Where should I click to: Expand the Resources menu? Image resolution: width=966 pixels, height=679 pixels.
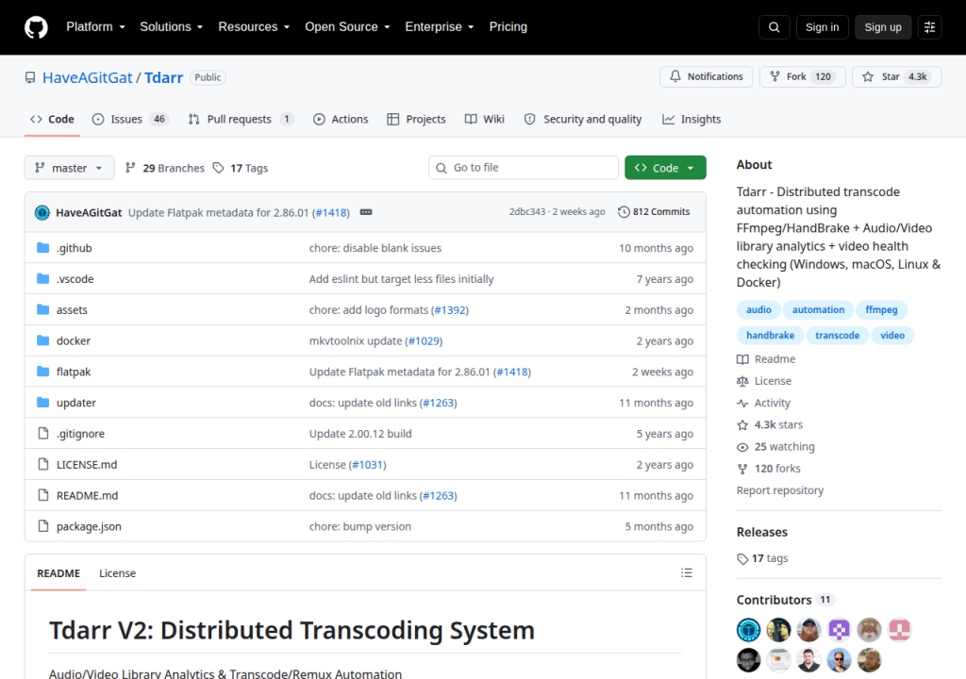254,27
